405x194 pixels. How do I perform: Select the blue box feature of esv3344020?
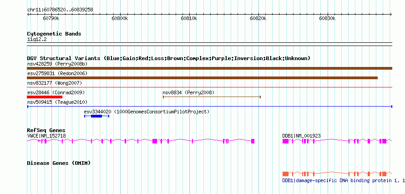(96, 116)
